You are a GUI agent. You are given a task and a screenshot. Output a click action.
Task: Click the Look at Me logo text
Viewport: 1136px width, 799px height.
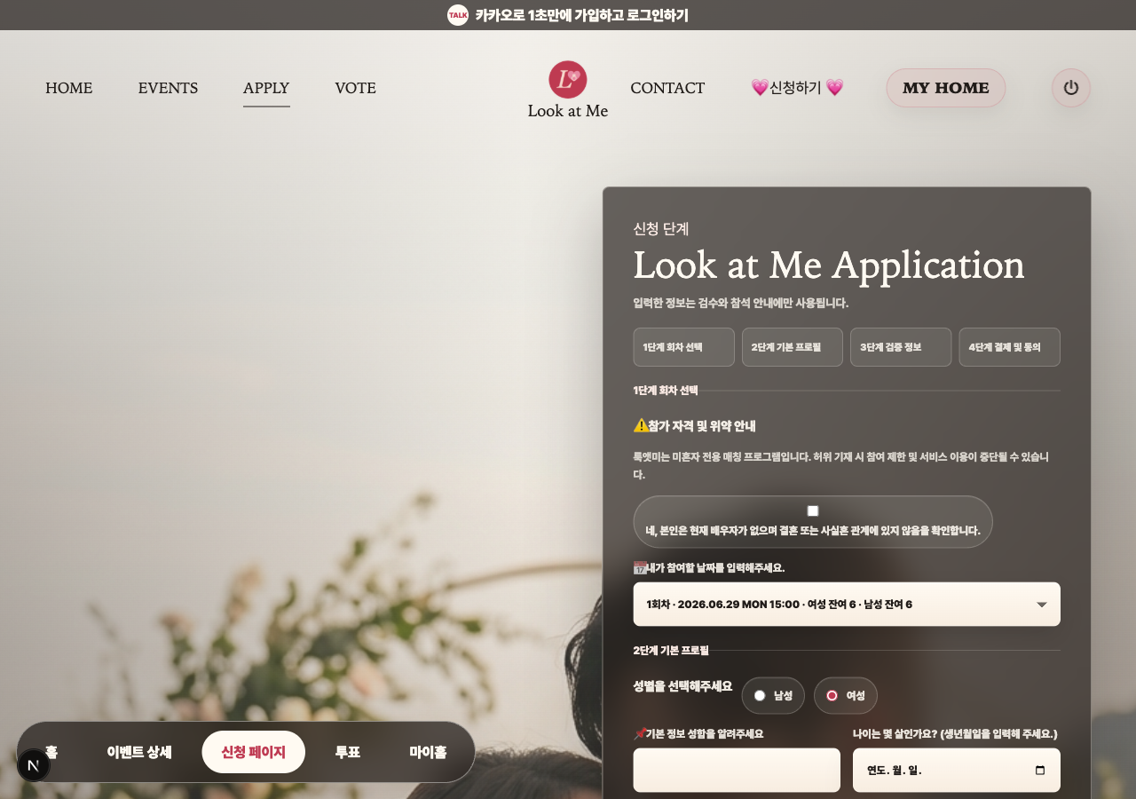[568, 111]
